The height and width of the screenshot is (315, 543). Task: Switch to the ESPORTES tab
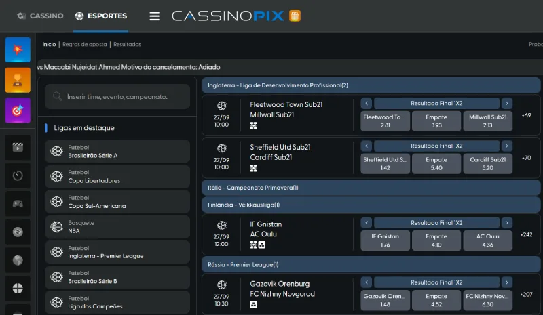tap(101, 16)
